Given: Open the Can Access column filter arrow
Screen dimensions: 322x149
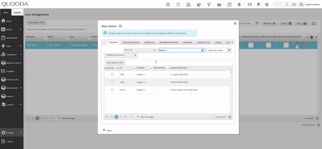Looking at the screenshot, I should 118,68.
